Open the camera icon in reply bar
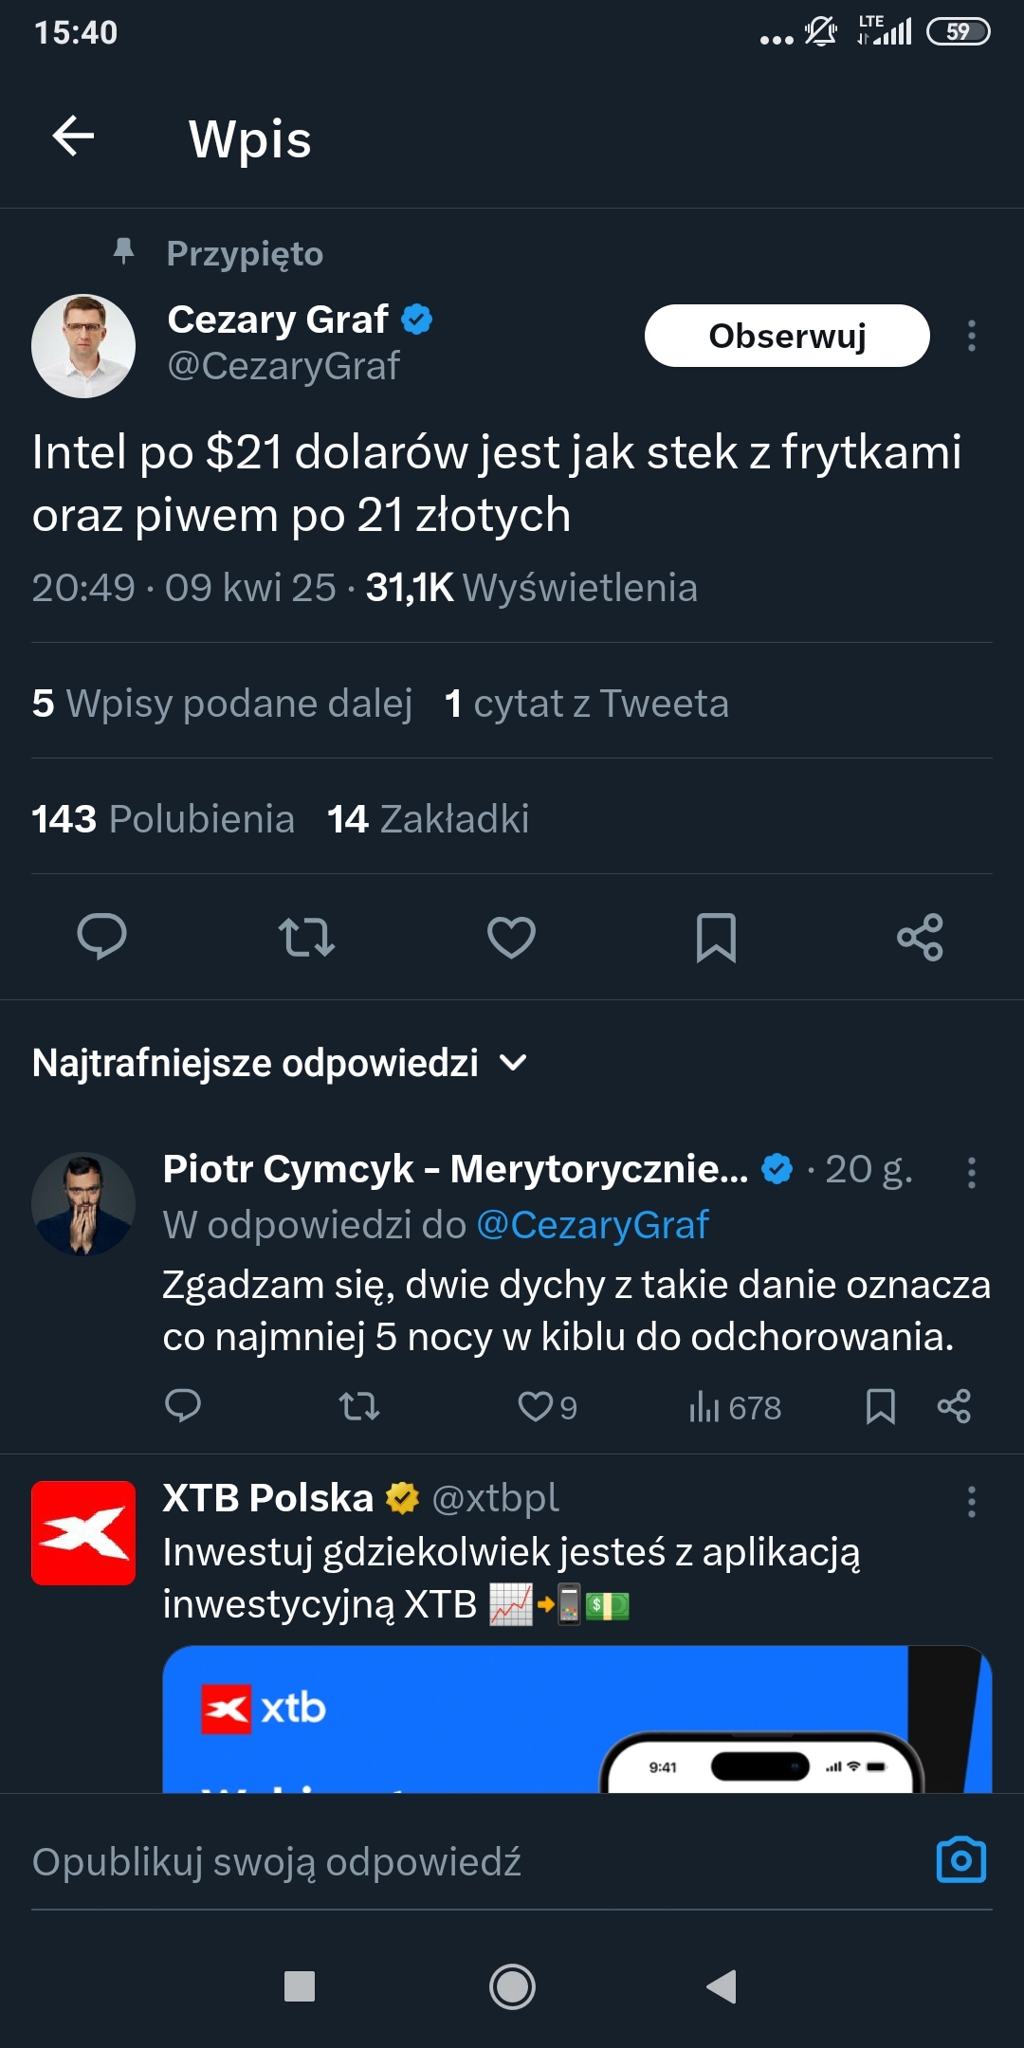1024x2048 pixels. pos(960,1860)
